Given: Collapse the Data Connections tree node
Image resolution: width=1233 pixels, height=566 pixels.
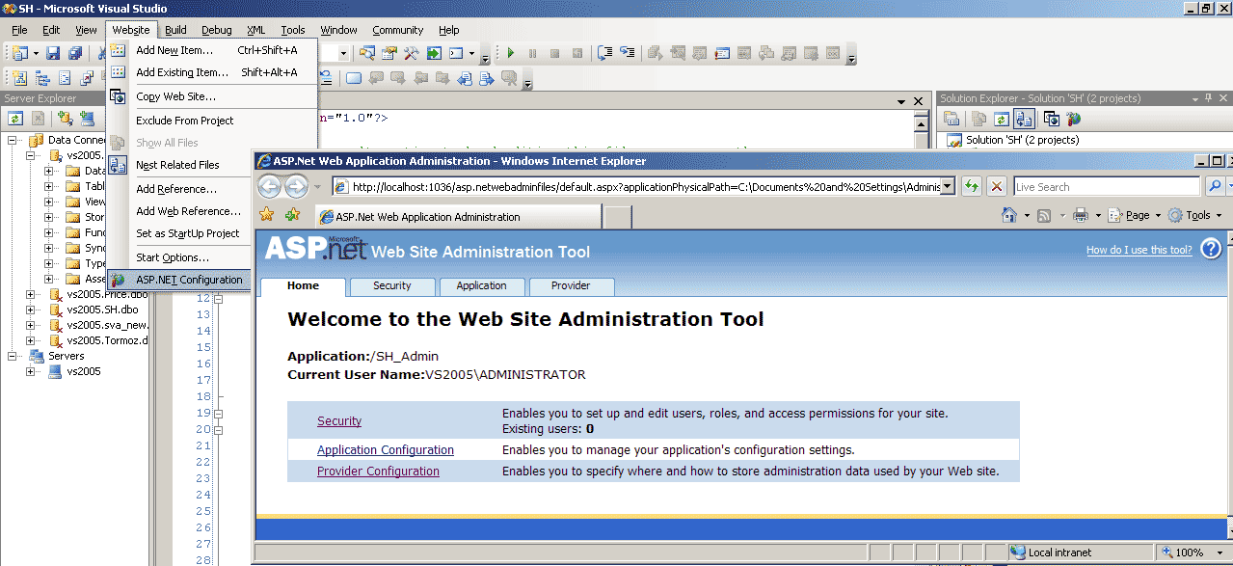Looking at the screenshot, I should pos(13,140).
